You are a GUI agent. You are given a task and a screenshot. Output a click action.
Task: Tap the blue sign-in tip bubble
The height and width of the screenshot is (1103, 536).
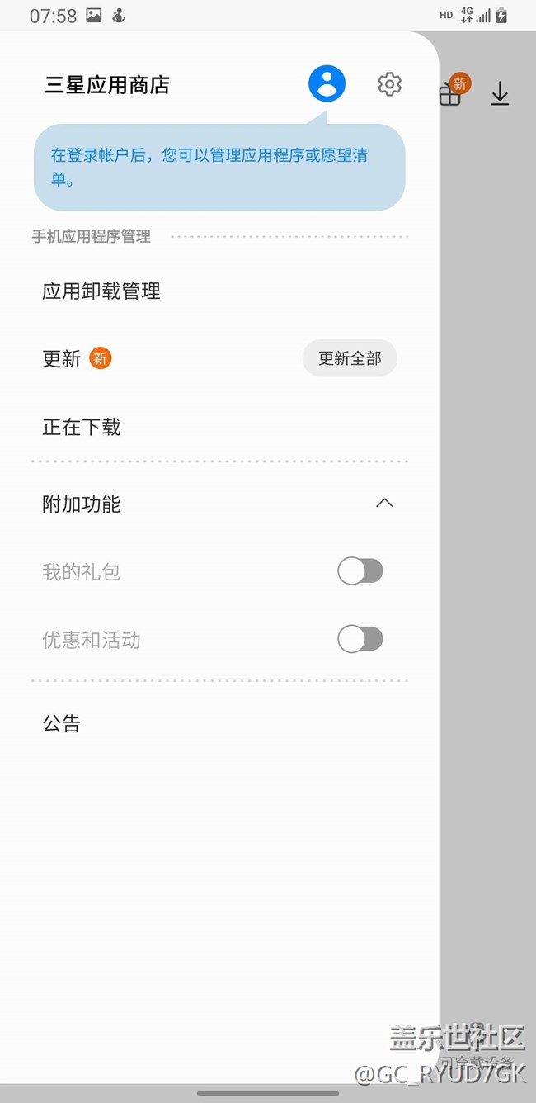tap(219, 167)
